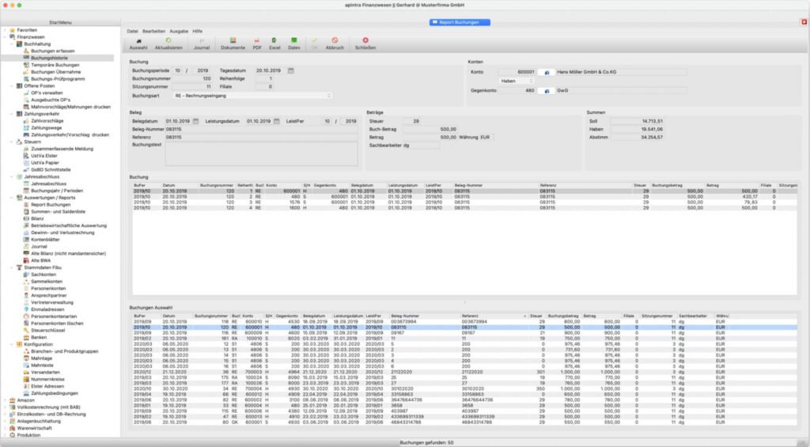Close the report with red X button
The height and width of the screenshot is (447, 810).
pyautogui.click(x=804, y=22)
